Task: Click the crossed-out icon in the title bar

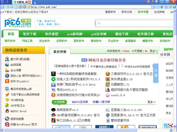Action: pyautogui.click(x=148, y=1)
